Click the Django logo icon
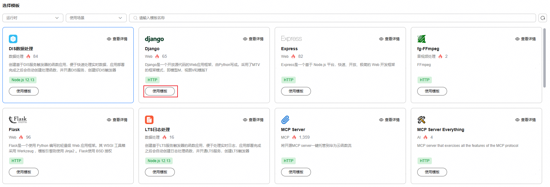The width and height of the screenshot is (550, 187). click(x=154, y=39)
